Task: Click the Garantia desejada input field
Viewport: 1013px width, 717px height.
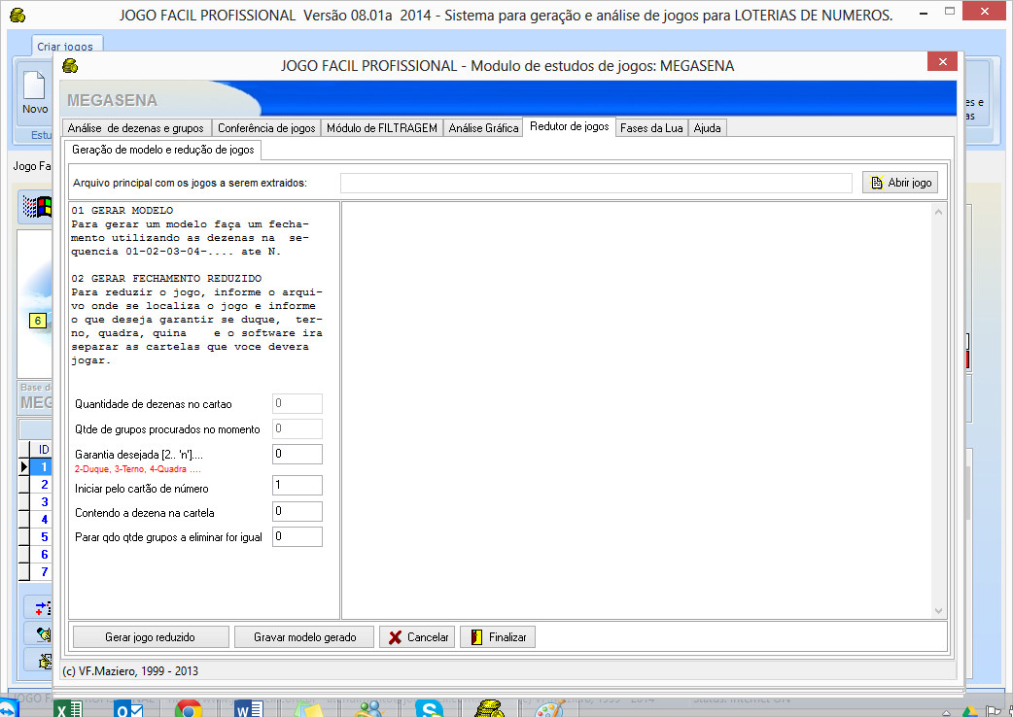Action: pyautogui.click(x=297, y=455)
